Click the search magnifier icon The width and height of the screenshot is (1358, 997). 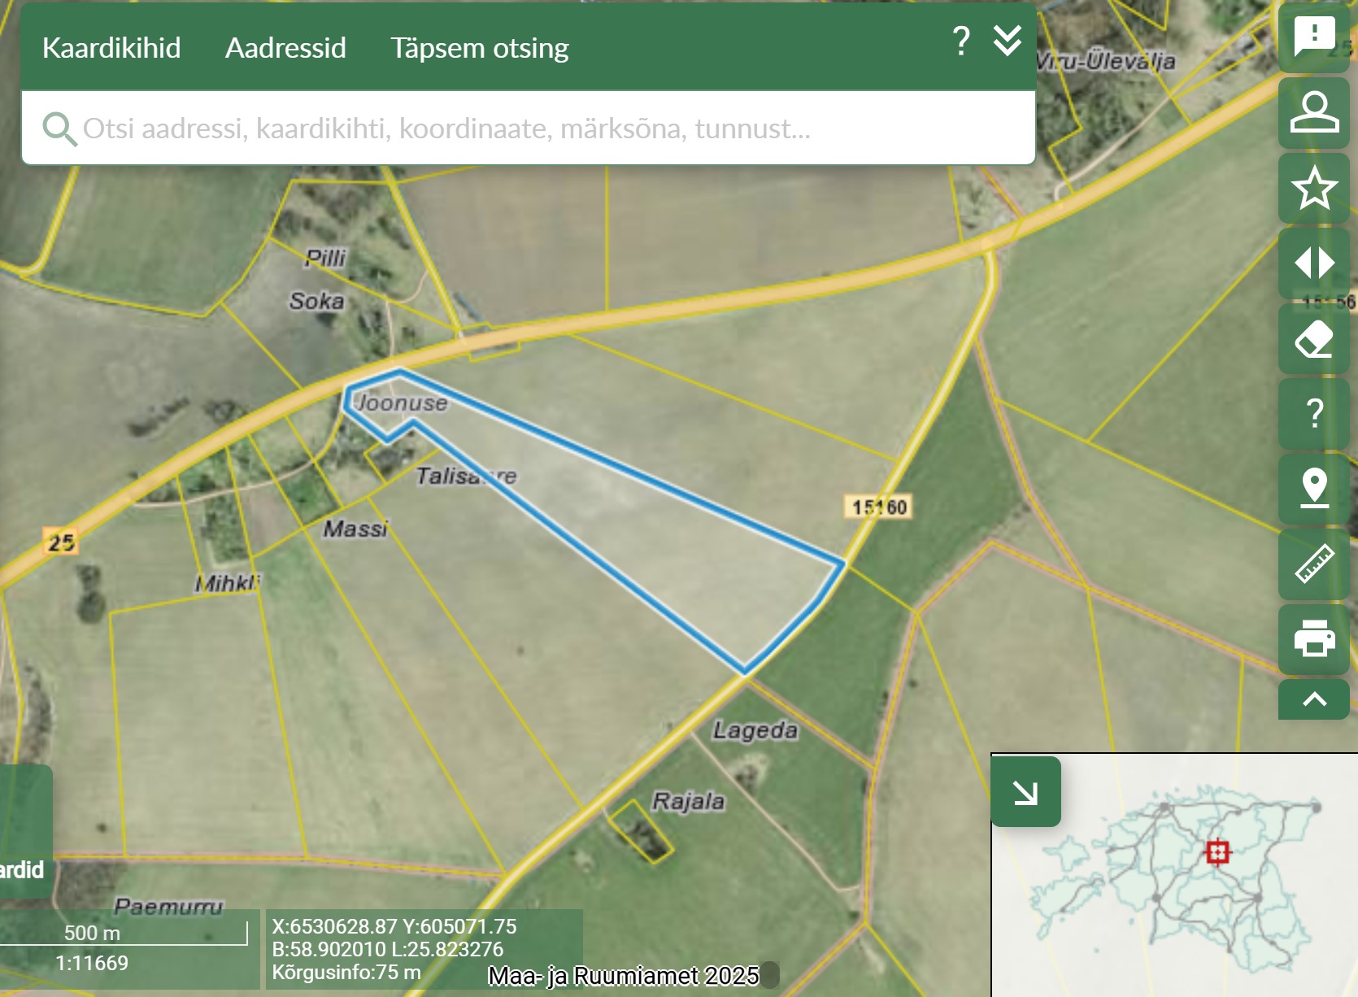click(x=59, y=128)
